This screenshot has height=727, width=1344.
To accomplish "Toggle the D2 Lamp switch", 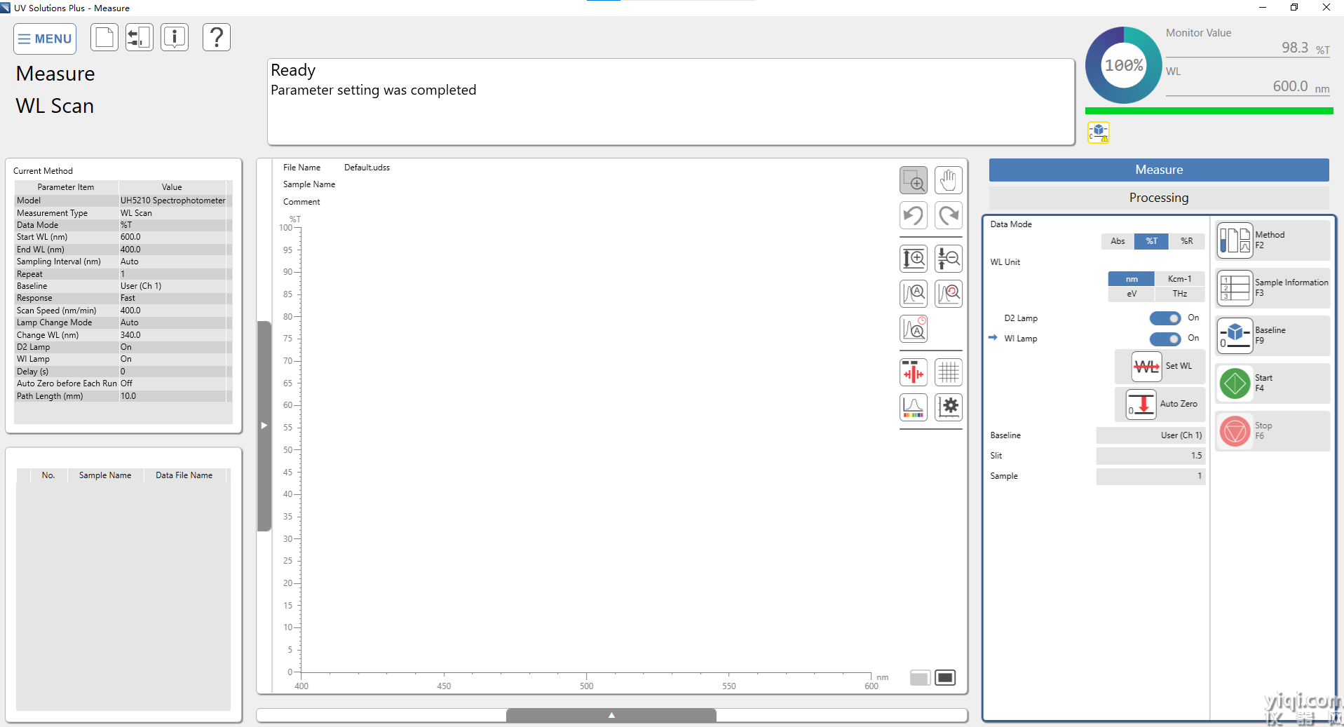I will [x=1165, y=318].
